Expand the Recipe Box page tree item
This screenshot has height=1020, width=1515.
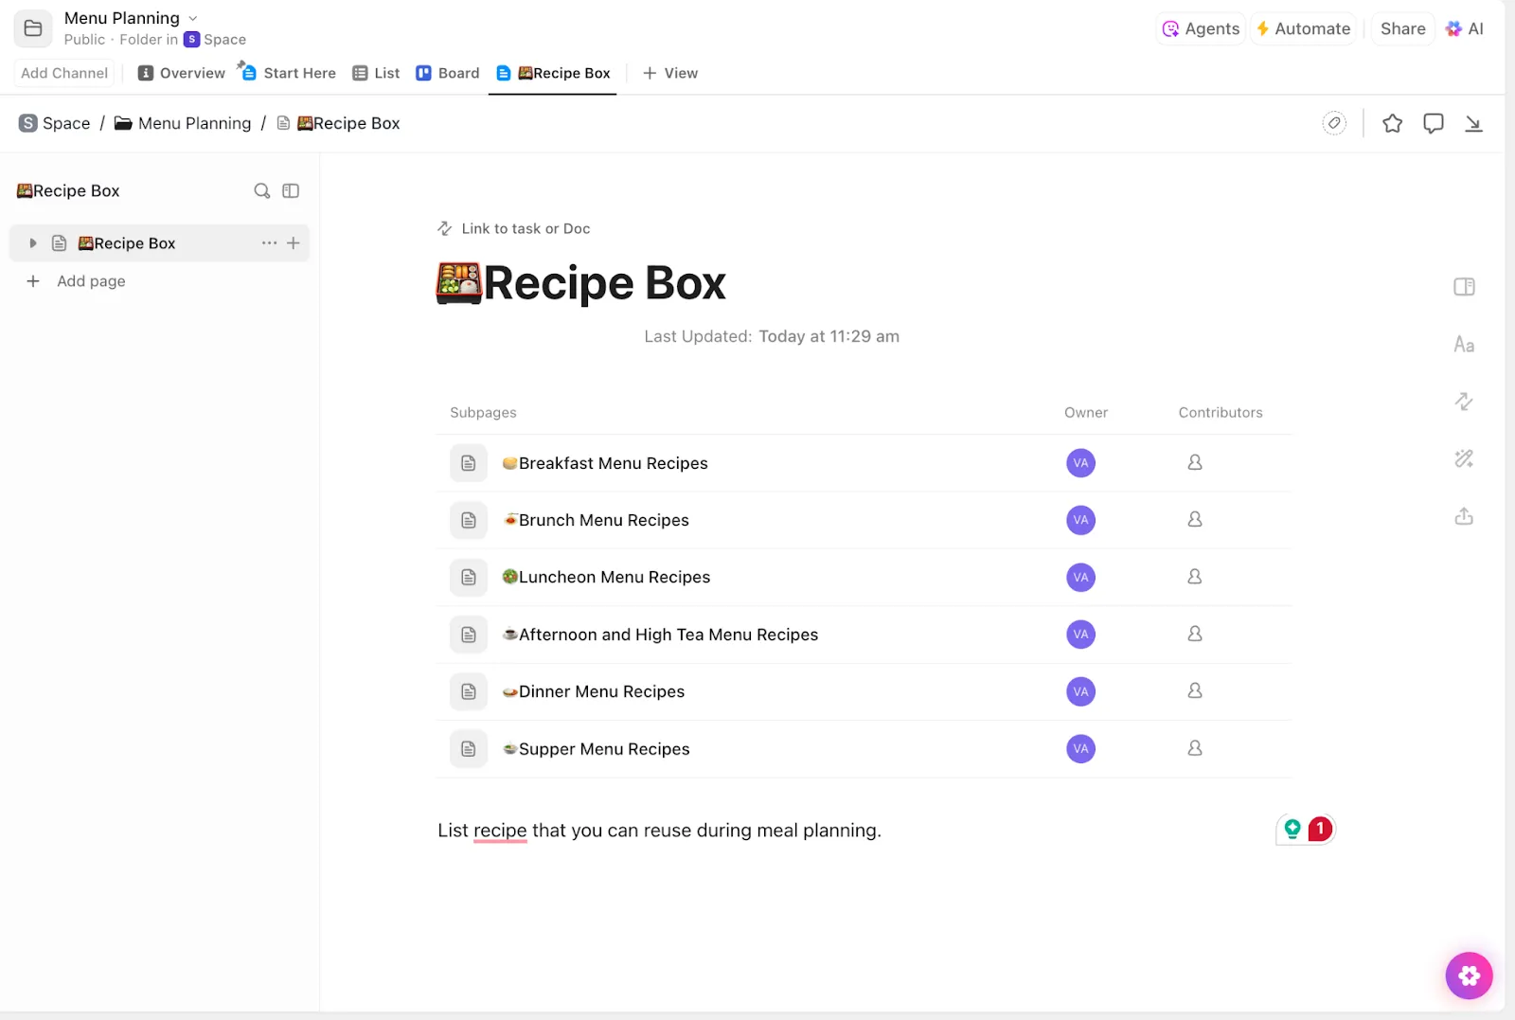[x=33, y=243]
